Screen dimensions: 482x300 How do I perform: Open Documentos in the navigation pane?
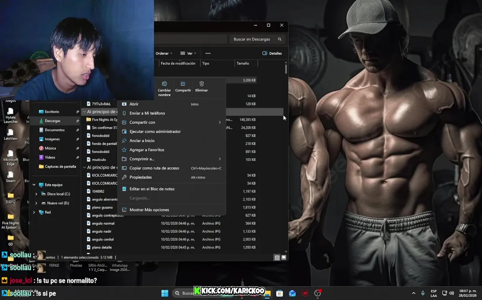55,130
